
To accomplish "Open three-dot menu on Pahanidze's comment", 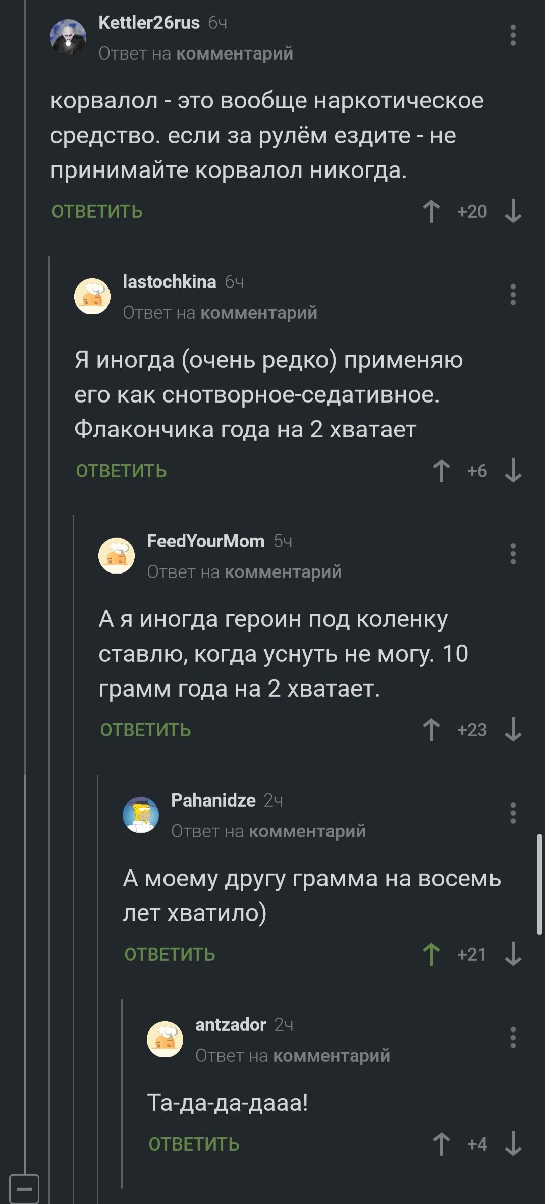I will [x=513, y=813].
